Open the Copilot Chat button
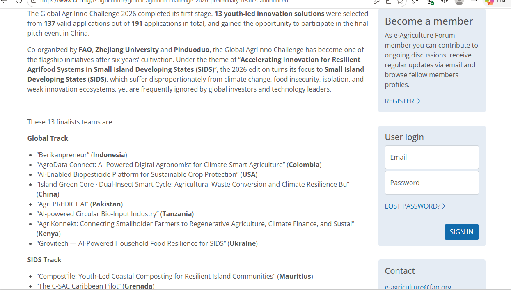The image size is (511, 291). [x=497, y=2]
